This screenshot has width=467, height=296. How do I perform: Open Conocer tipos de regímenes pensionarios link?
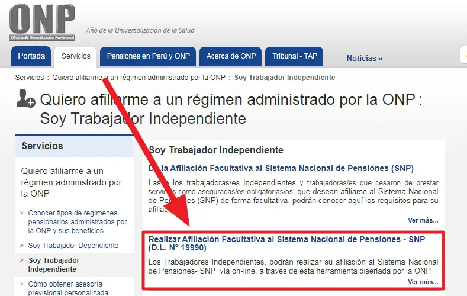(78, 222)
